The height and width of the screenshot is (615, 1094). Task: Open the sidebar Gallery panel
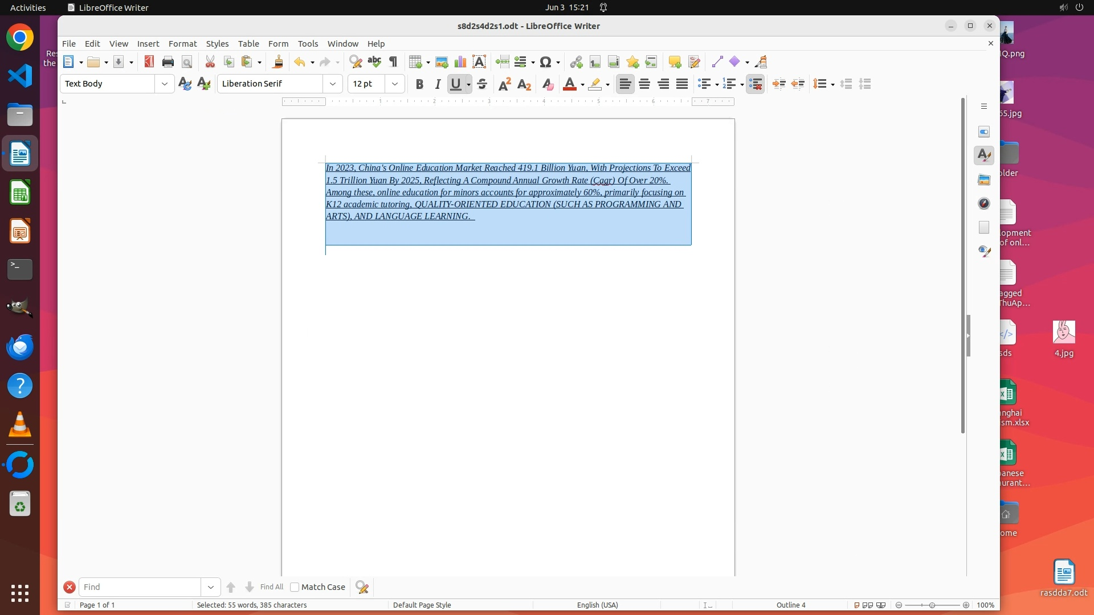tap(984, 179)
